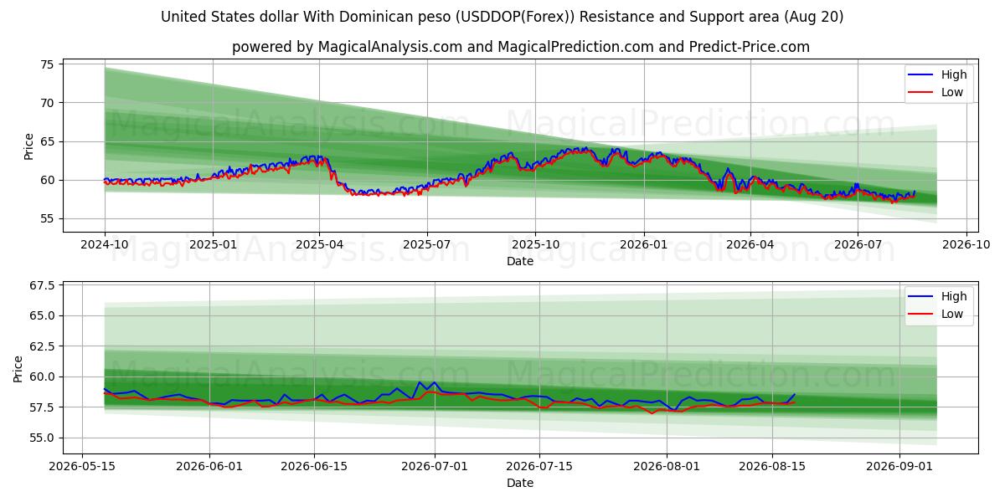Click the '2026-05-15' label in bottom chart
1005x502 pixels.
point(82,467)
